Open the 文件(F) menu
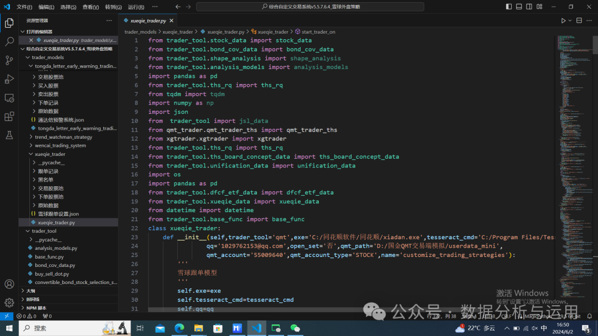This screenshot has width=598, height=336. click(24, 7)
